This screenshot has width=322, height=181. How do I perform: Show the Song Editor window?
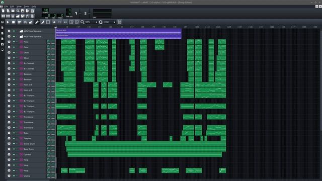click(3, 16)
